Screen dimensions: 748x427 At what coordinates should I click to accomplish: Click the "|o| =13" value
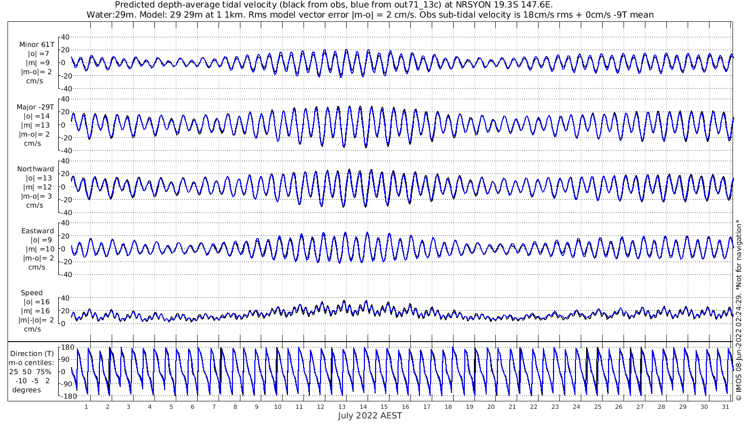(40, 178)
